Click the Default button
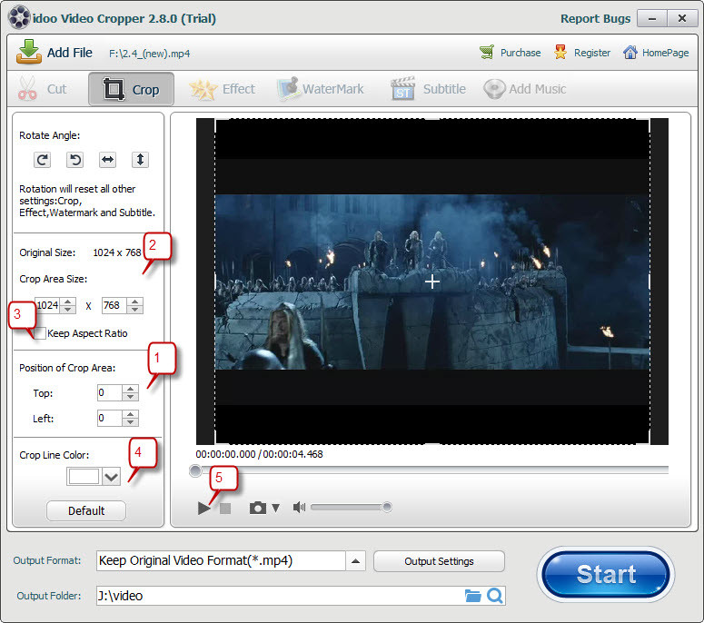704x623 pixels. tap(86, 510)
